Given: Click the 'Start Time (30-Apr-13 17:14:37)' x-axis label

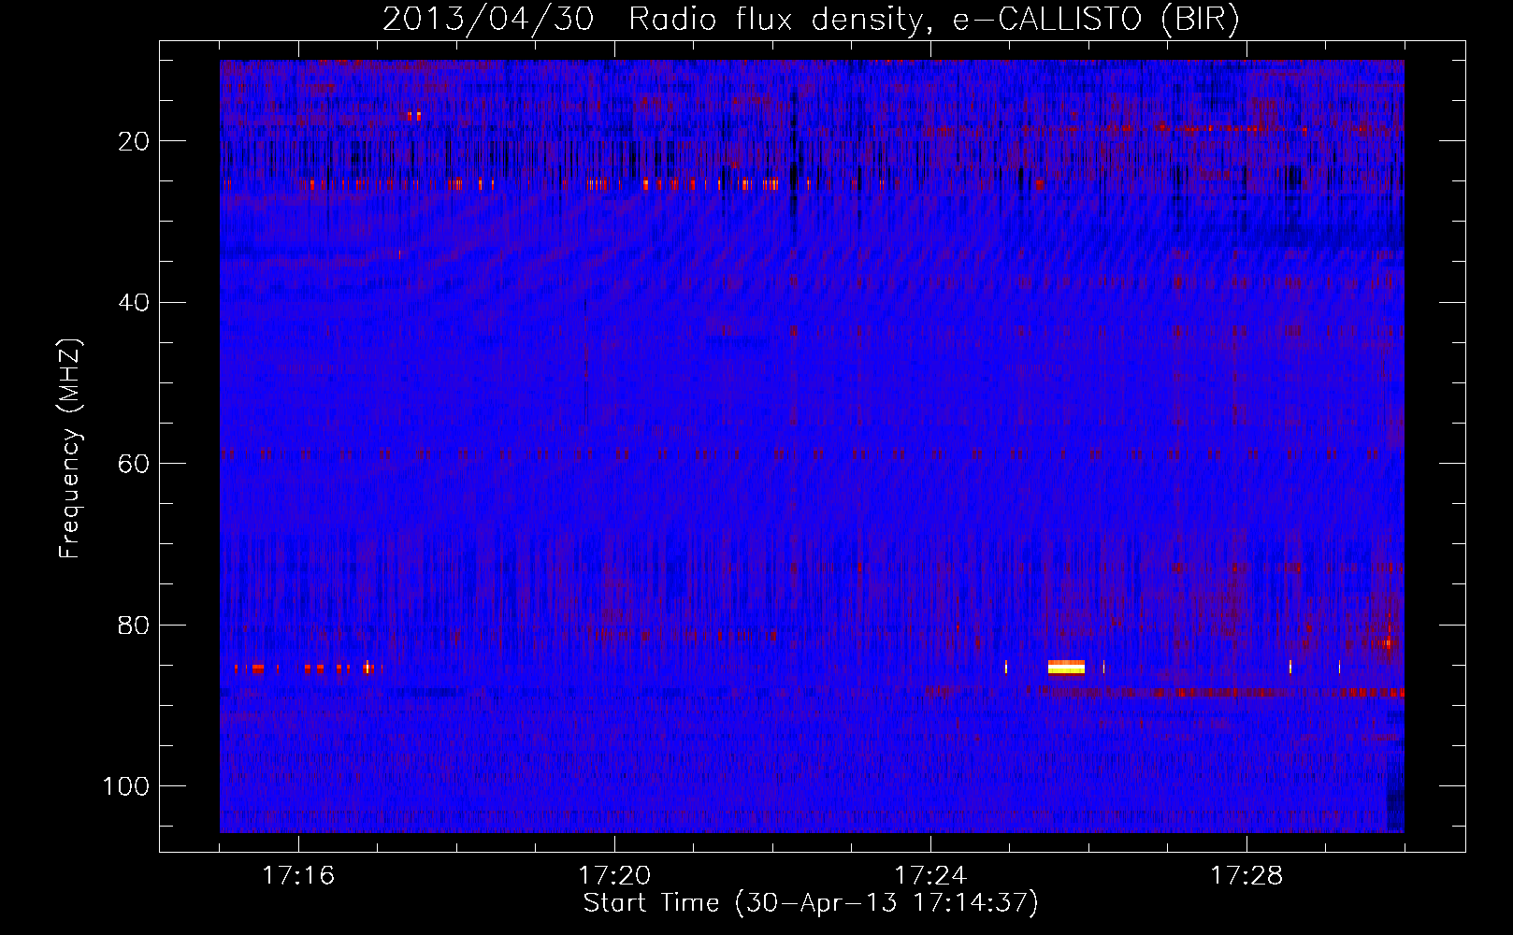Looking at the screenshot, I should (x=811, y=903).
